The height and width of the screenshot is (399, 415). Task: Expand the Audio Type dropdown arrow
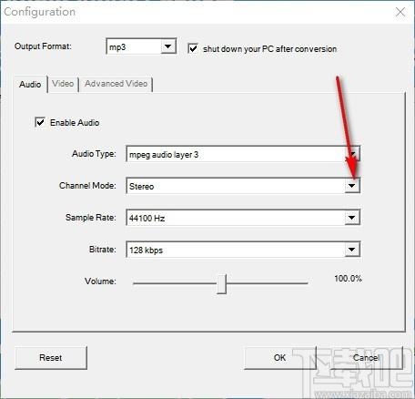coord(352,154)
